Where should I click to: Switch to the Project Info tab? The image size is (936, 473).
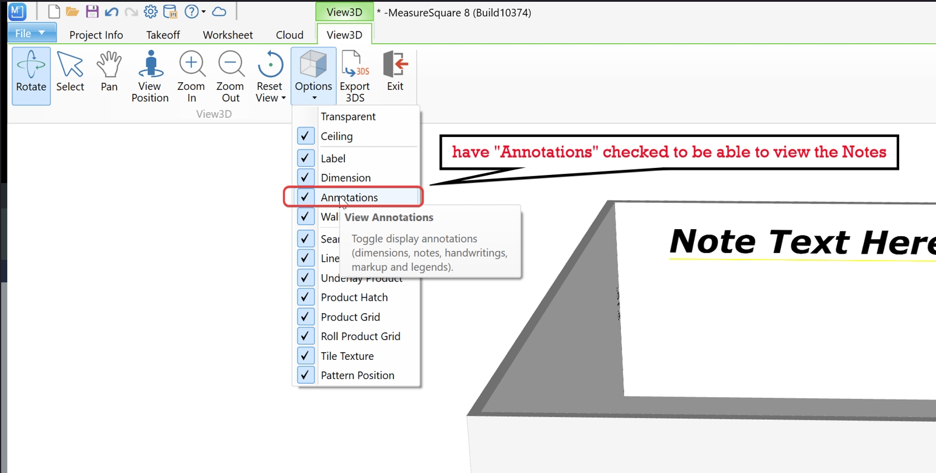(96, 35)
